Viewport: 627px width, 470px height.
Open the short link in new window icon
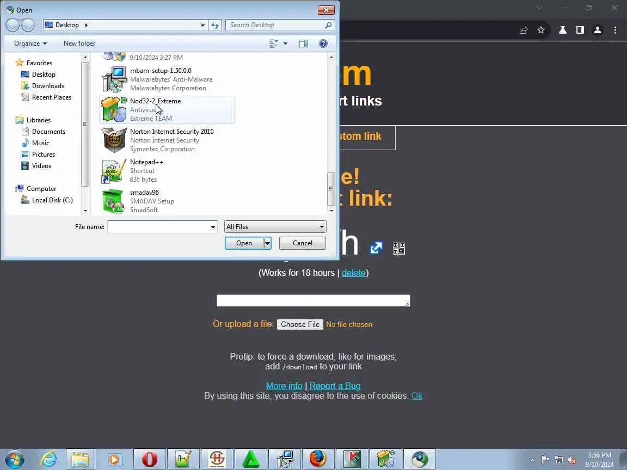pos(376,248)
